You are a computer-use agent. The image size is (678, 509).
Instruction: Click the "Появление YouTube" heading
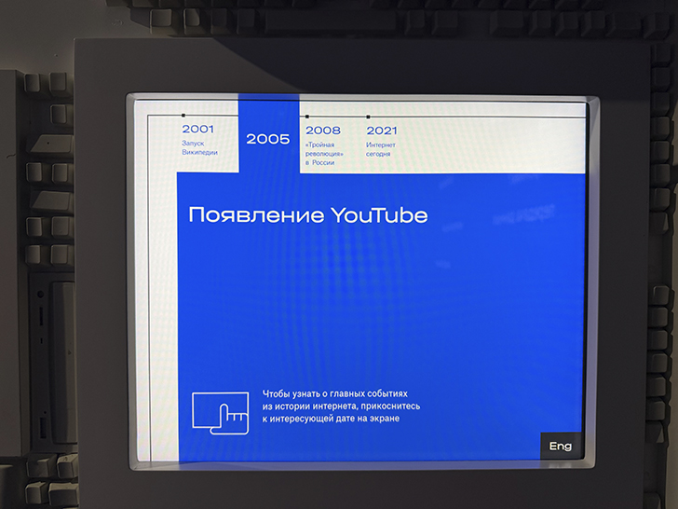point(308,215)
